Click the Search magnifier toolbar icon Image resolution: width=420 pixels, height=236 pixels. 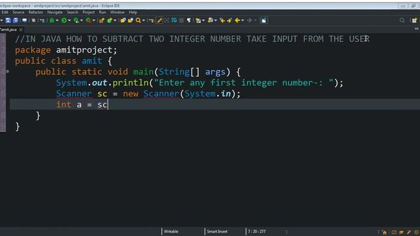coord(138,20)
